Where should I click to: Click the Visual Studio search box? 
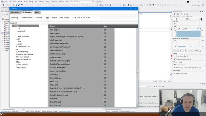point(82,2)
